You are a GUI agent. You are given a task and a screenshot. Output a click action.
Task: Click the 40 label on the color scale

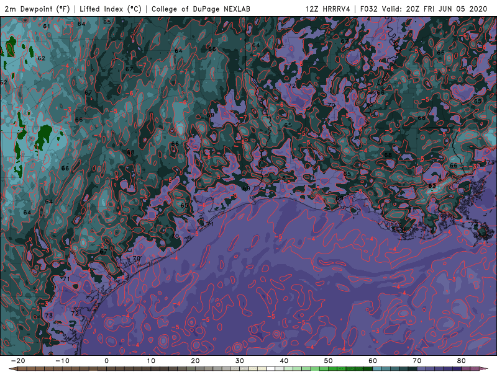284,361
